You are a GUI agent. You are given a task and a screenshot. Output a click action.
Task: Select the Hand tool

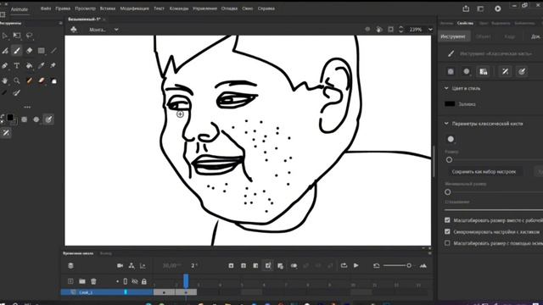(x=5, y=81)
